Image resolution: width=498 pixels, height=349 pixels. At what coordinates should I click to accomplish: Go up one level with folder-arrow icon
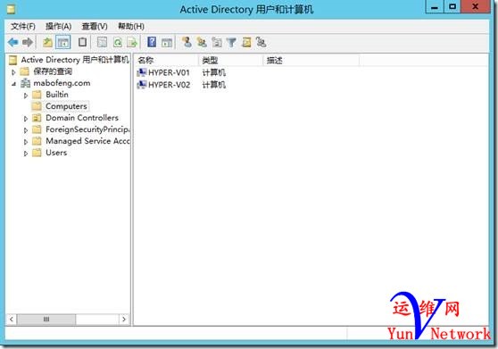click(x=47, y=42)
